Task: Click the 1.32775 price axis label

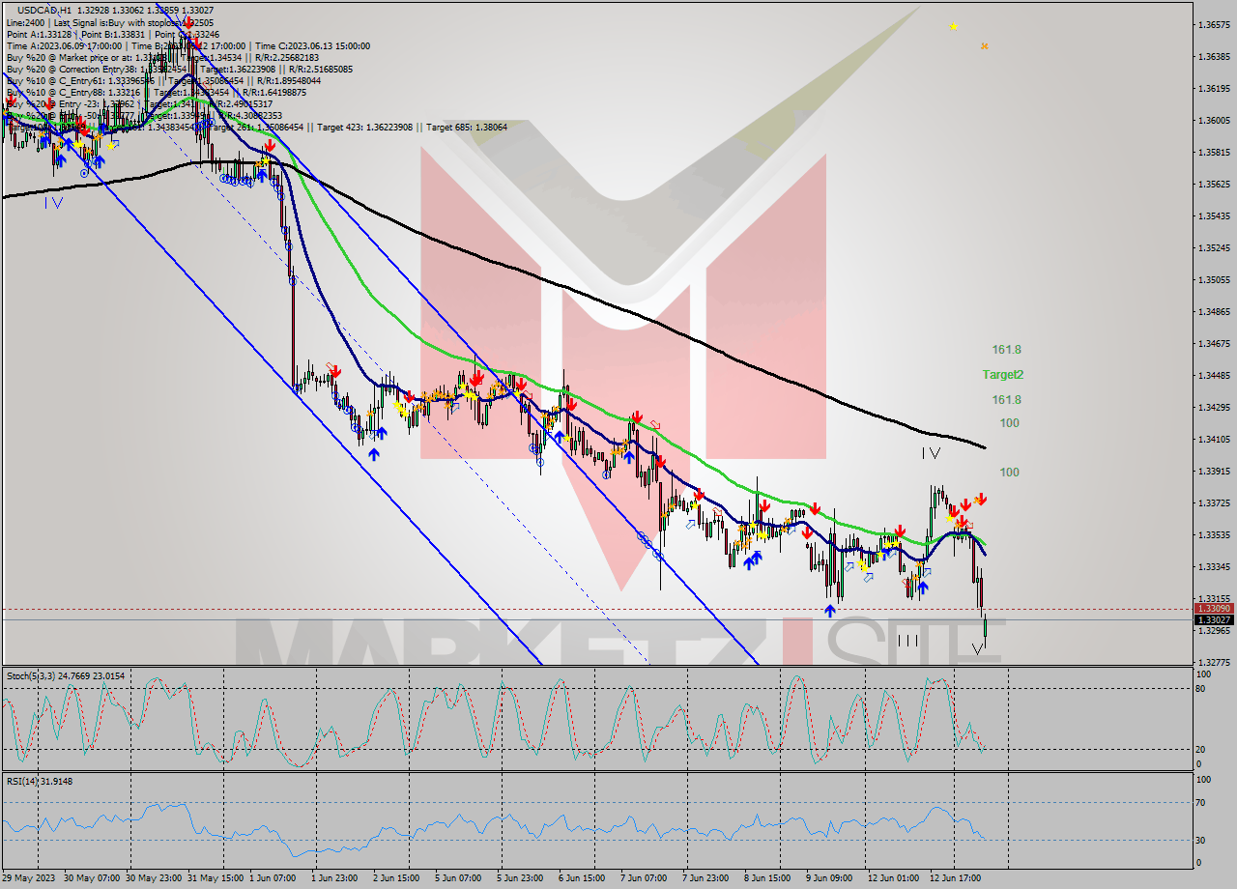Action: (x=1213, y=663)
